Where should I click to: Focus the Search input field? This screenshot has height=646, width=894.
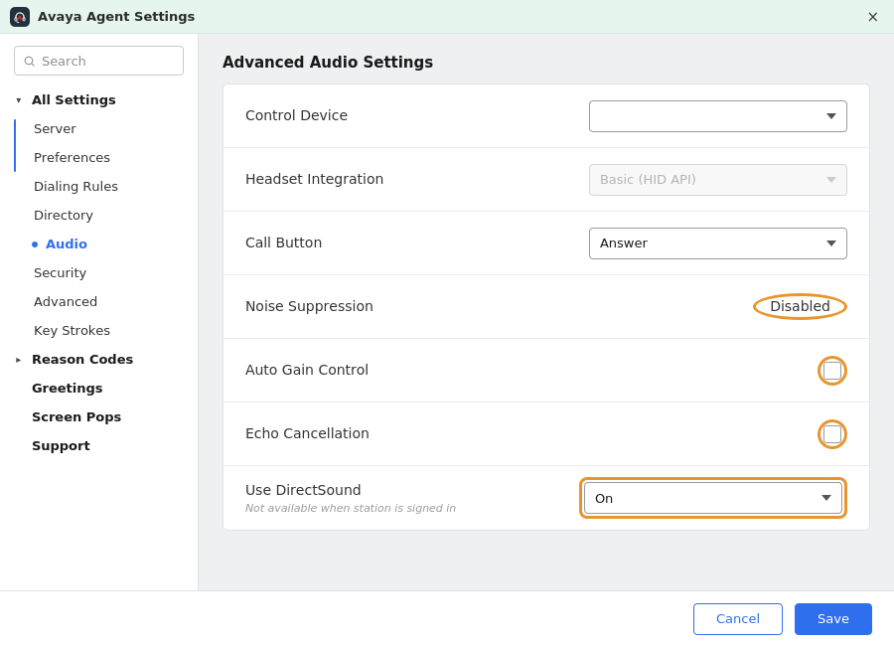(98, 61)
